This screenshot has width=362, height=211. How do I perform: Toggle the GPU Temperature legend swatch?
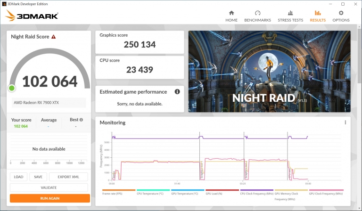point(188,190)
